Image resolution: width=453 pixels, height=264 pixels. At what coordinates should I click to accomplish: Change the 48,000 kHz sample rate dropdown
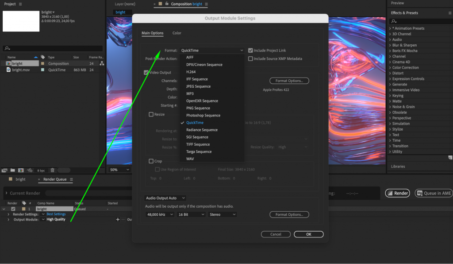click(x=160, y=214)
